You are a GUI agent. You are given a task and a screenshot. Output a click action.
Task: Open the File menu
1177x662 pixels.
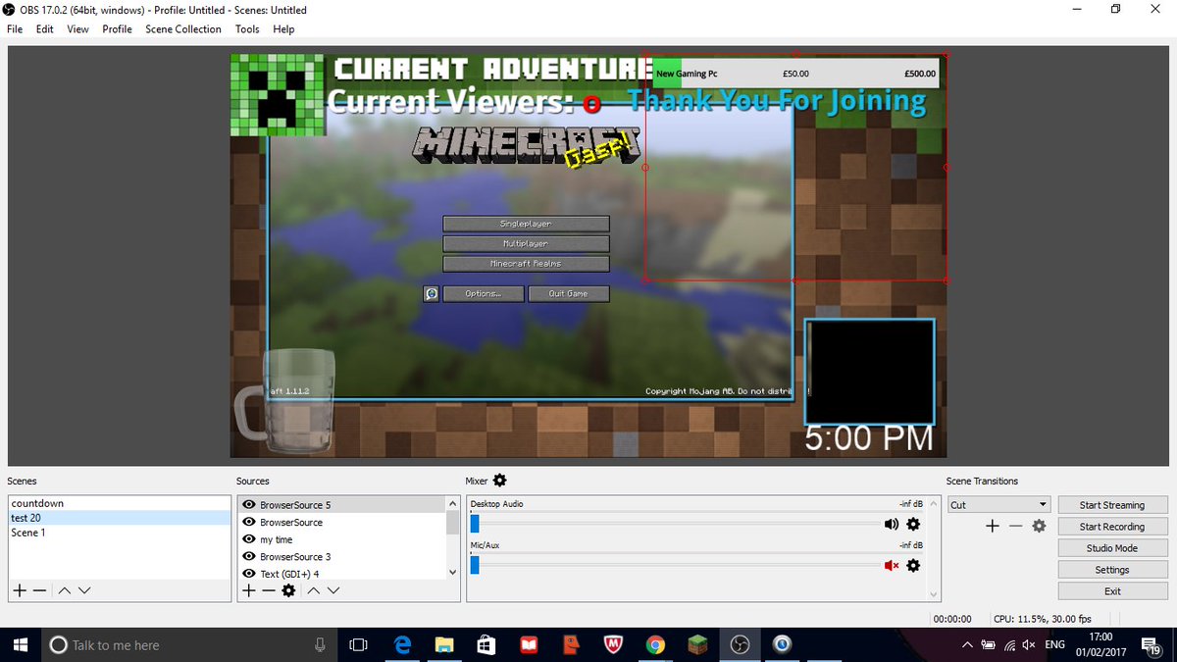(15, 29)
